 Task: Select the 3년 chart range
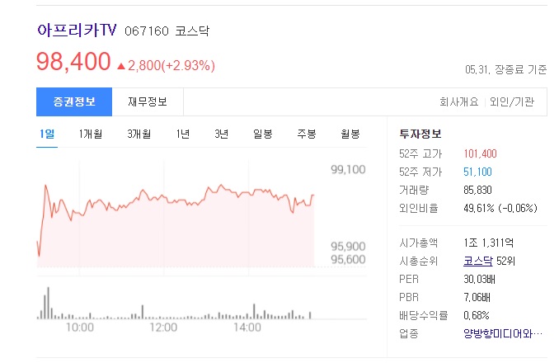221,134
